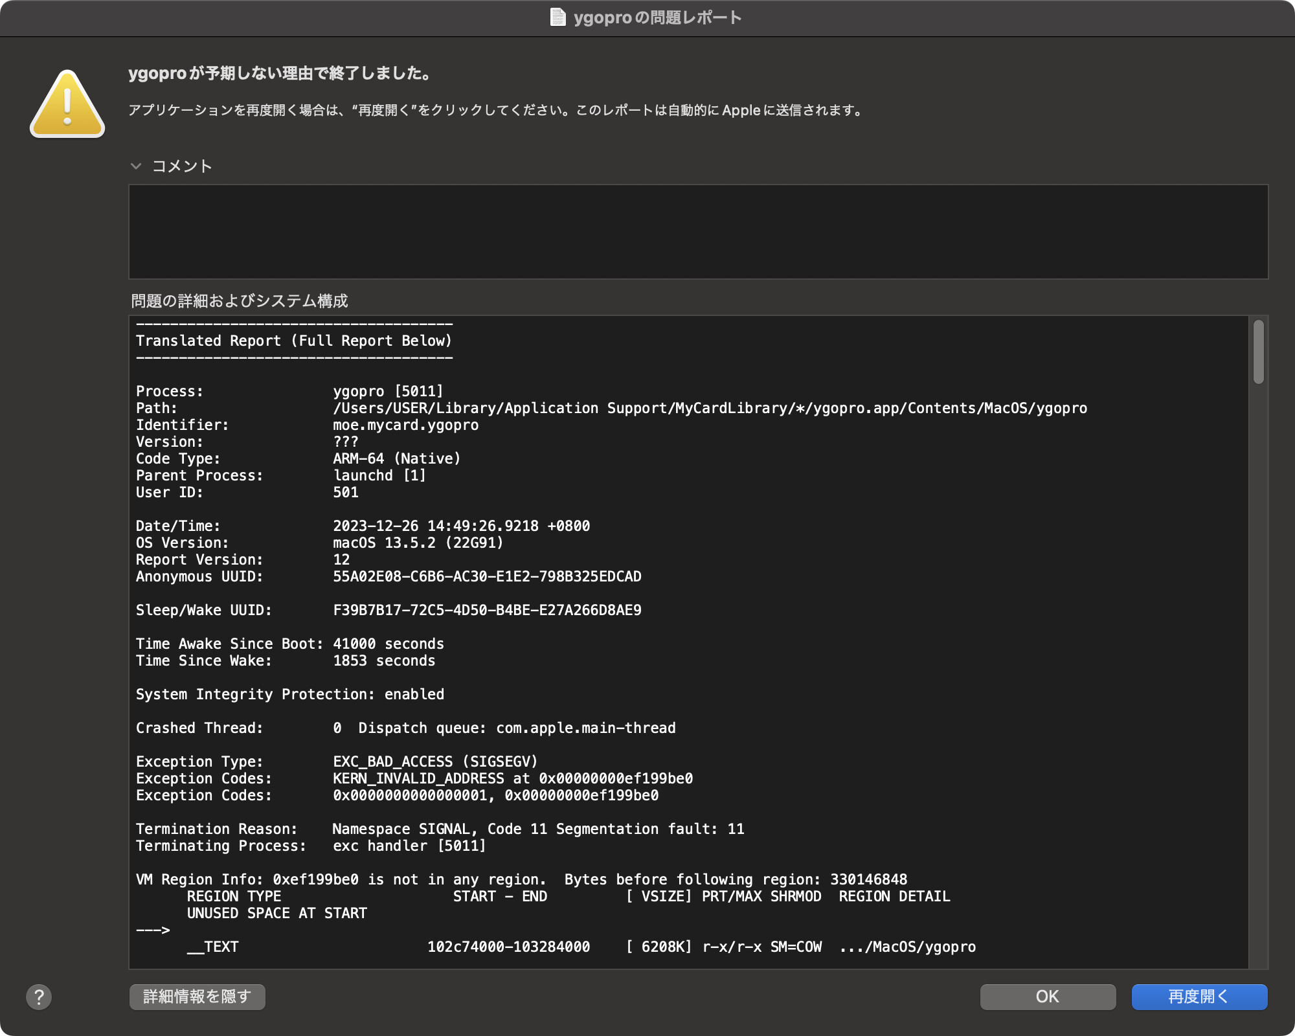Click 'EXC_BAD_ACCESS (SIGSEGV)' exception type
1295x1036 pixels.
click(x=435, y=761)
